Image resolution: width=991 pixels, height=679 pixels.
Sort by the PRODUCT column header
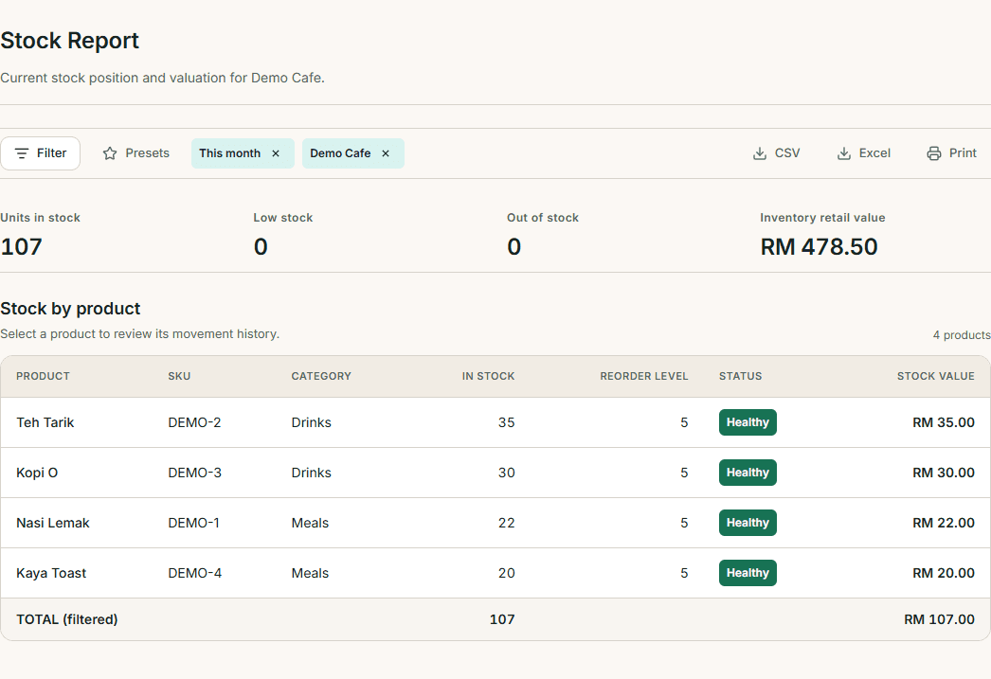coord(43,377)
